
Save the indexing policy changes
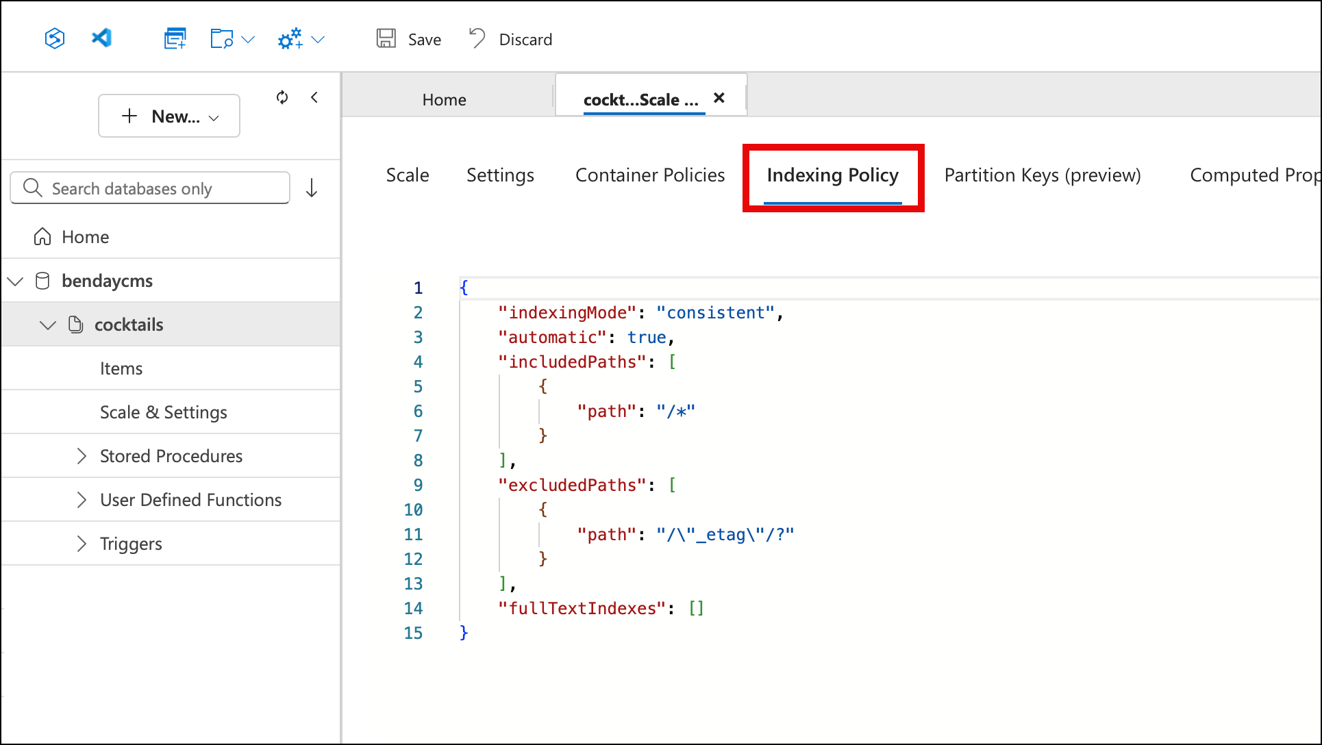(x=408, y=39)
